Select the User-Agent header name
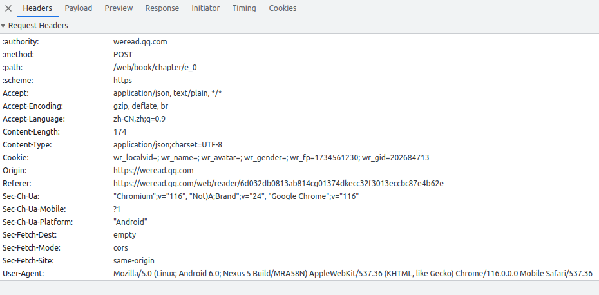Image resolution: width=599 pixels, height=295 pixels. 23,274
